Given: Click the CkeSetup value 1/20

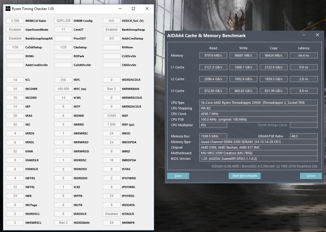Looking at the screenshot, I should tap(63, 47).
